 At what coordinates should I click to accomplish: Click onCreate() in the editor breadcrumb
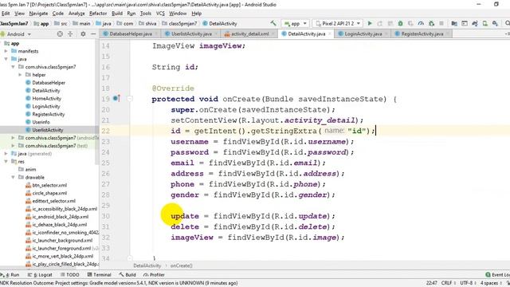(181, 265)
